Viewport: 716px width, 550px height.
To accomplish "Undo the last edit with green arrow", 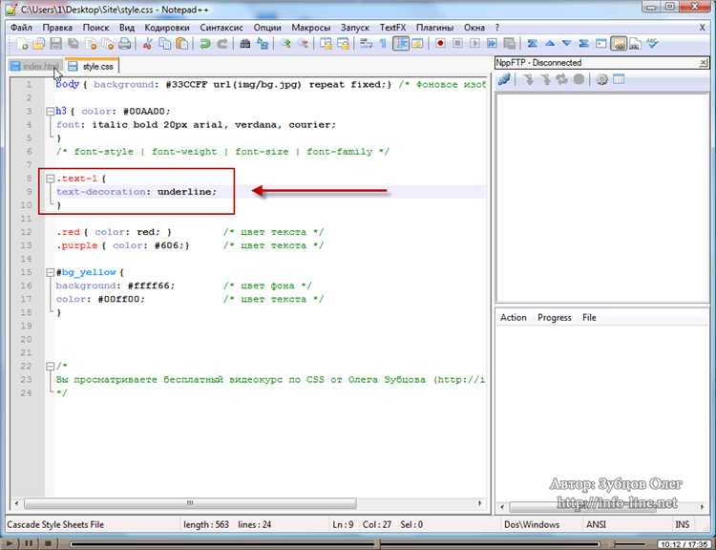I will pos(205,44).
